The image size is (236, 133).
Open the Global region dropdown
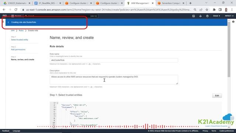216,16
